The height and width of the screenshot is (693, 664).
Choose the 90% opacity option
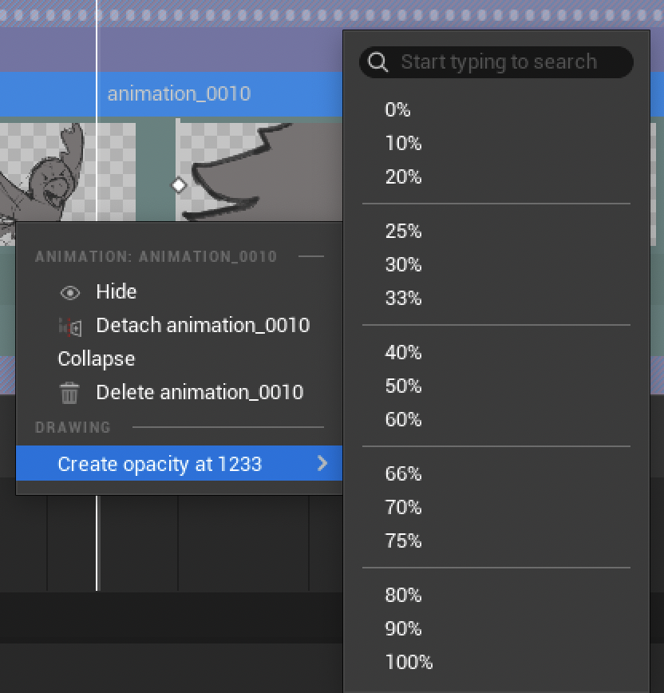[403, 629]
